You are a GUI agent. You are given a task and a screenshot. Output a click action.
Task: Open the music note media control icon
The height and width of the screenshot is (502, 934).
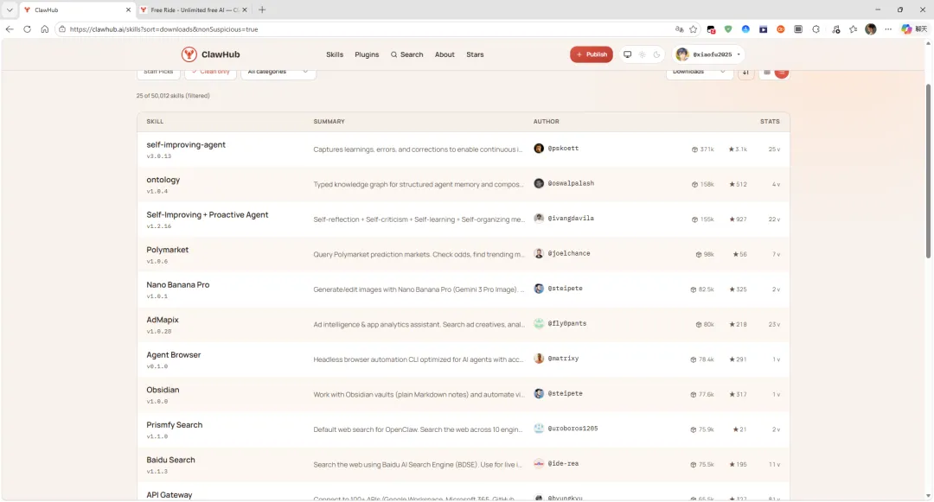[x=835, y=29]
